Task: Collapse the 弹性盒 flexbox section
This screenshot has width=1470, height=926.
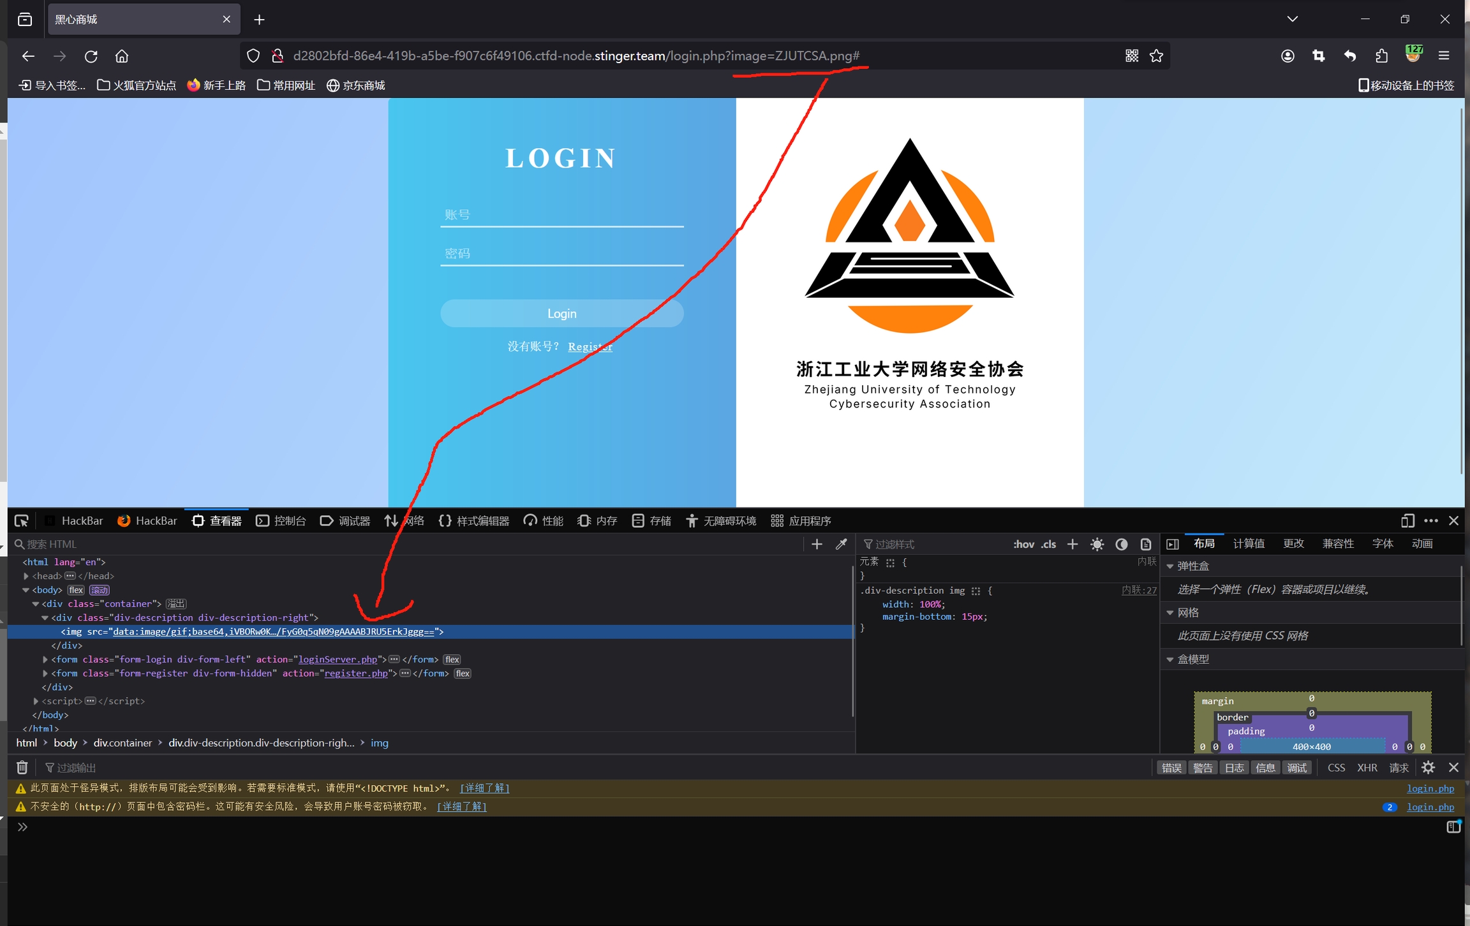Action: 1170,566
